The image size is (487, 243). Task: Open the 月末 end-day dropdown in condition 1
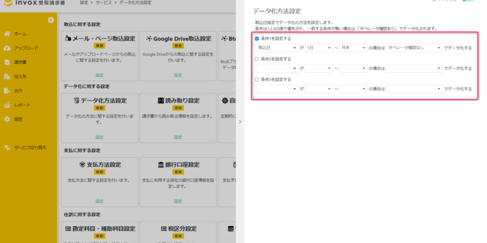[x=354, y=48]
